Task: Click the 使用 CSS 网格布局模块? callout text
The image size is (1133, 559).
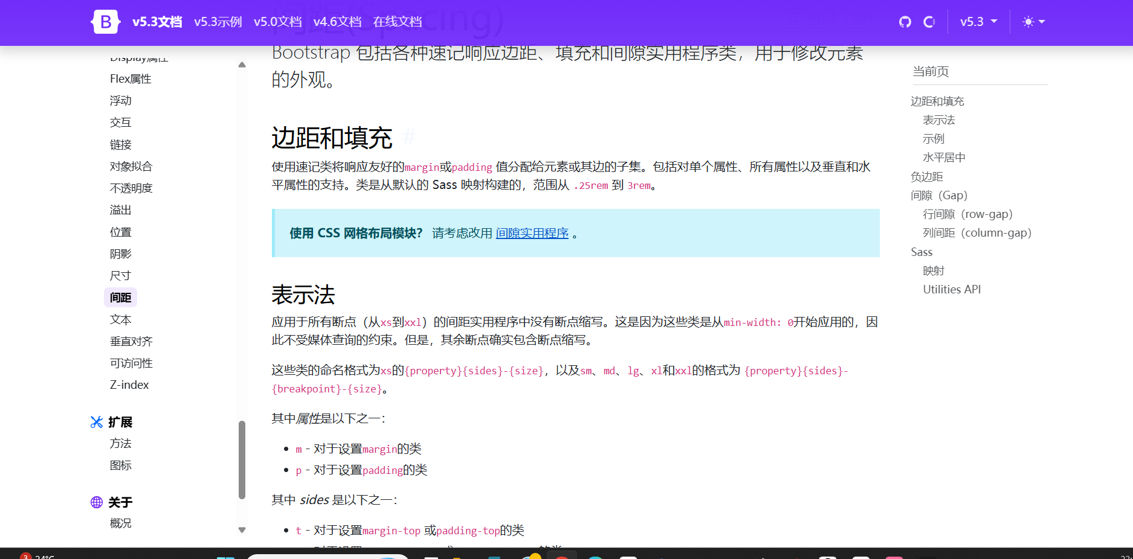Action: [356, 233]
